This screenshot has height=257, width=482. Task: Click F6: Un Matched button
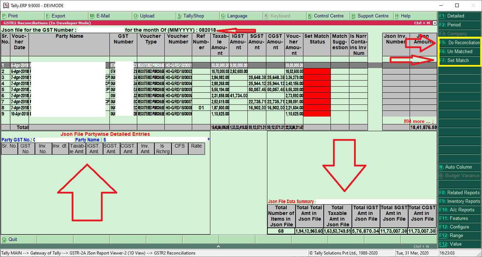[x=460, y=52]
